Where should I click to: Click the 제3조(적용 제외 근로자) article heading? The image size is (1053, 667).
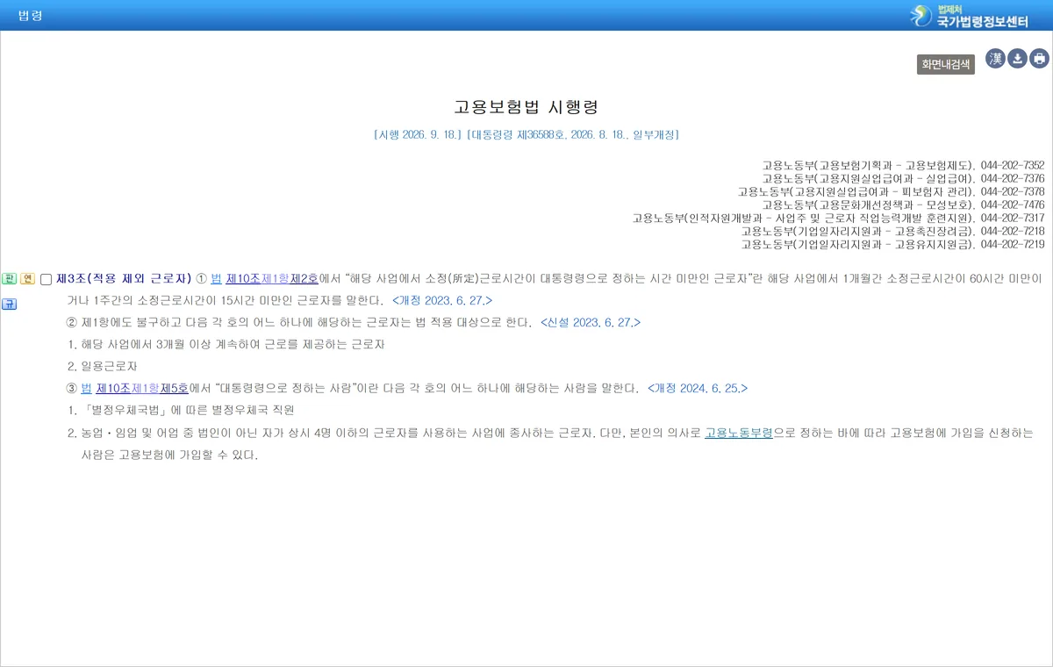[124, 278]
